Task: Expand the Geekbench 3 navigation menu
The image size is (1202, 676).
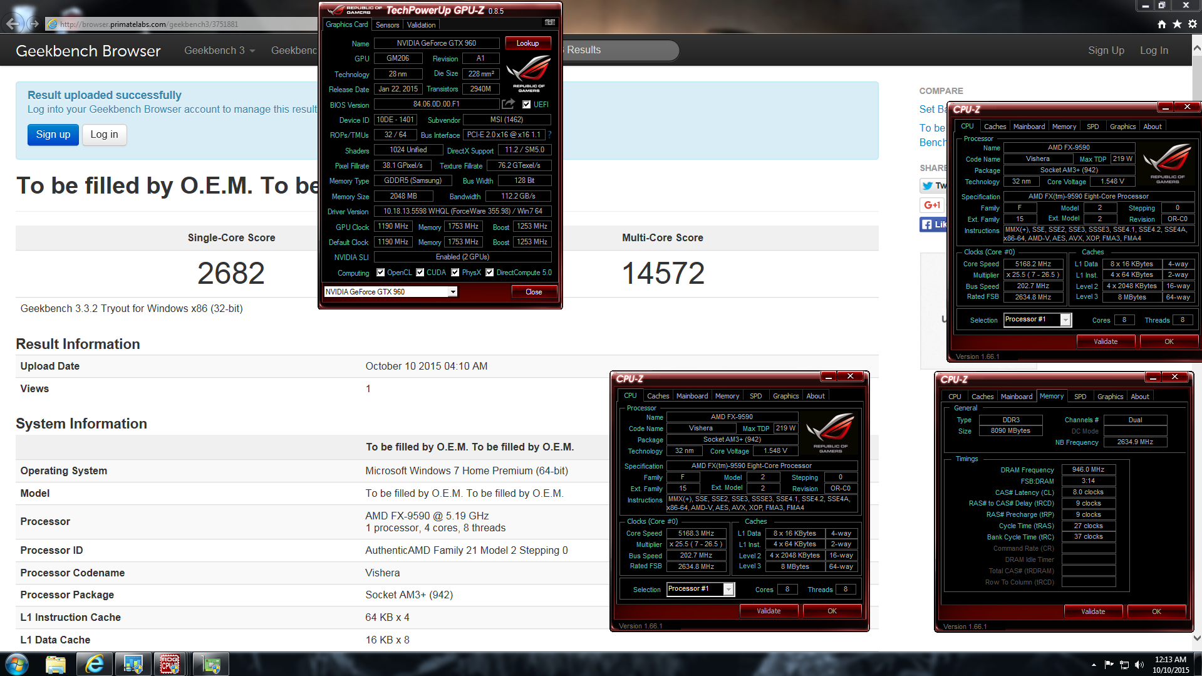Action: point(219,50)
